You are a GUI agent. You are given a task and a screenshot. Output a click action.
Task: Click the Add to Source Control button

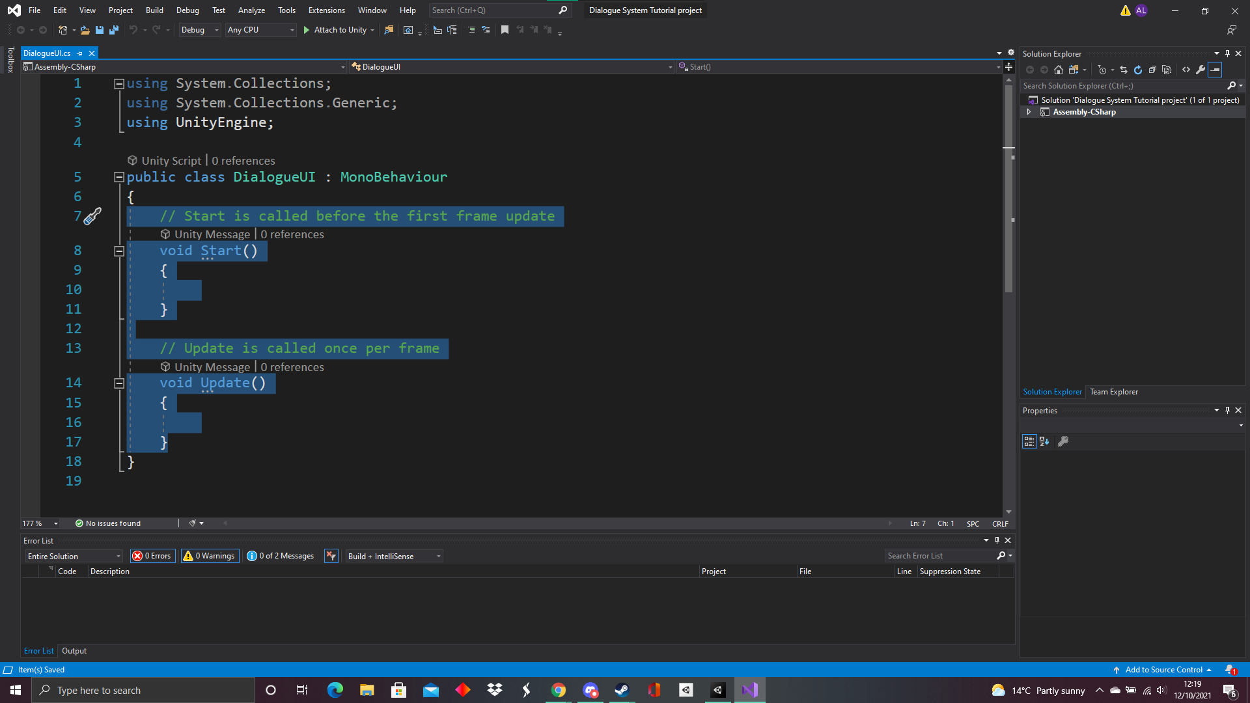coord(1165,669)
